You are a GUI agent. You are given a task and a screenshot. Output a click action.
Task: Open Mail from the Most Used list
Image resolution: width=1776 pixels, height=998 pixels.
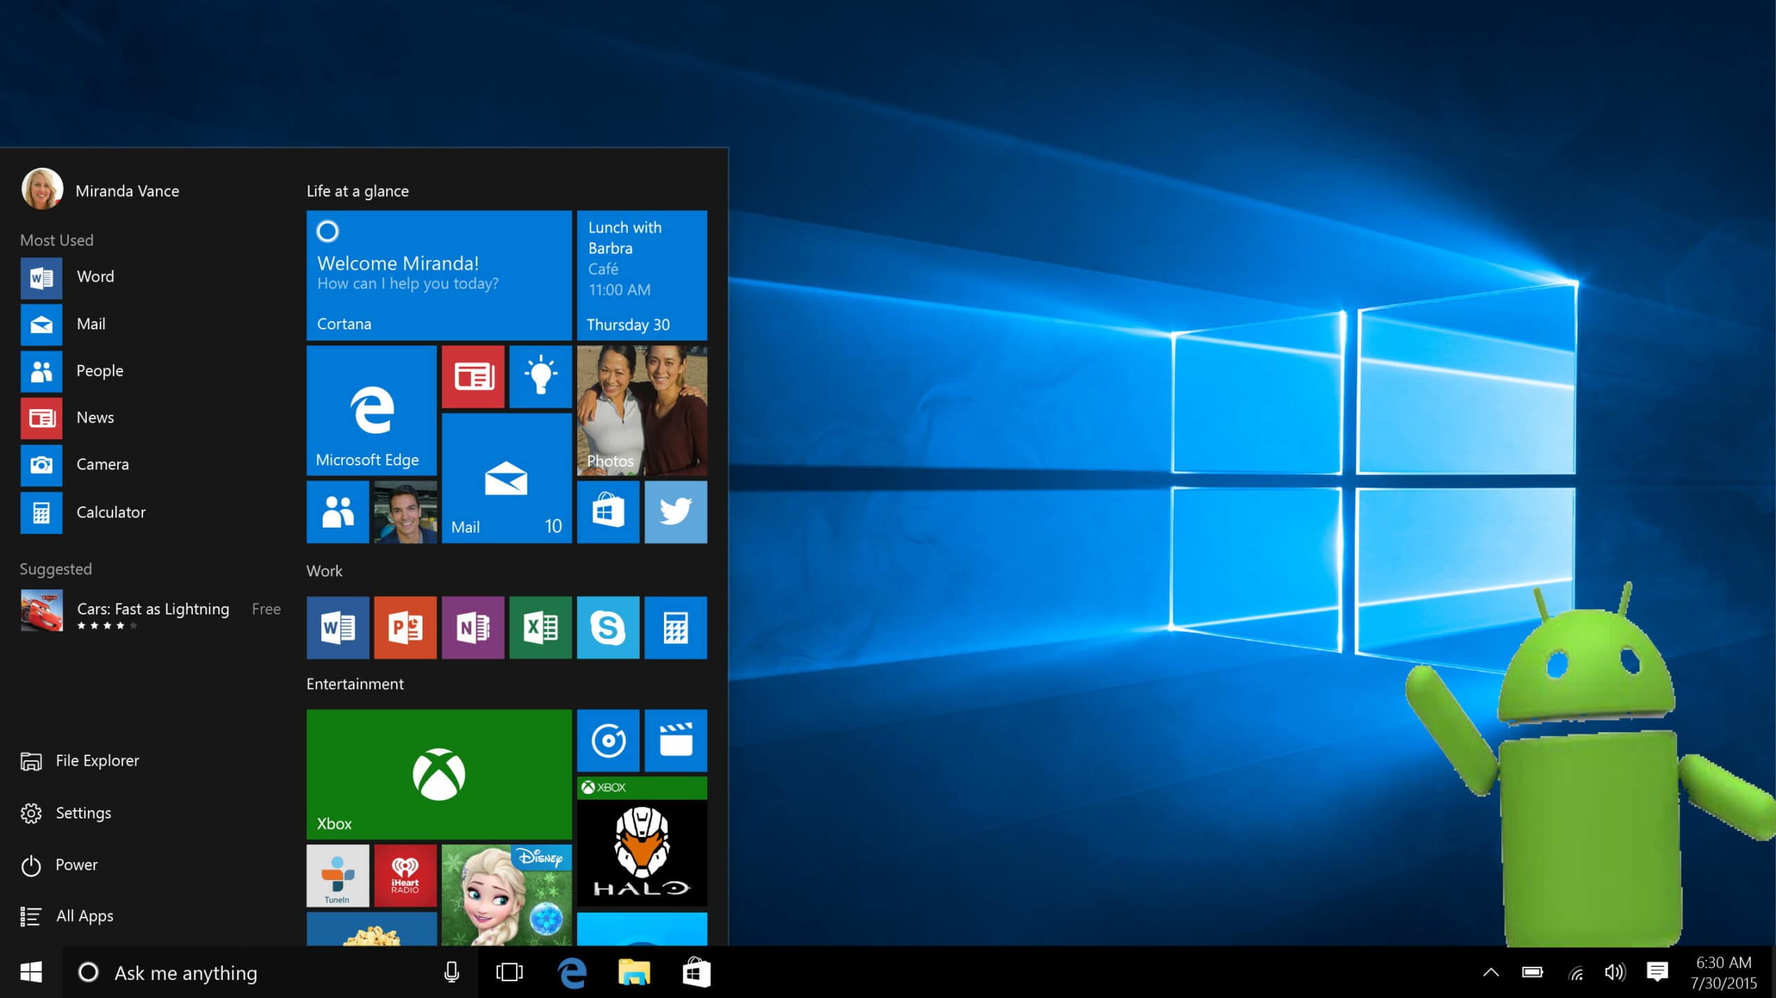tap(149, 325)
